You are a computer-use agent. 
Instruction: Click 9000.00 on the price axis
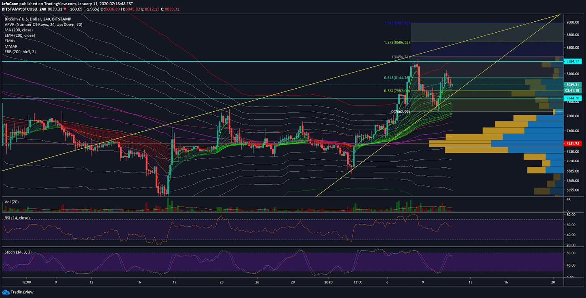573,23
